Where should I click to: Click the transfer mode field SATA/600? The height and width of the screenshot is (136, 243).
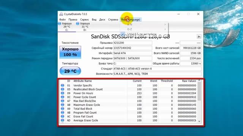pyautogui.click(x=133, y=58)
